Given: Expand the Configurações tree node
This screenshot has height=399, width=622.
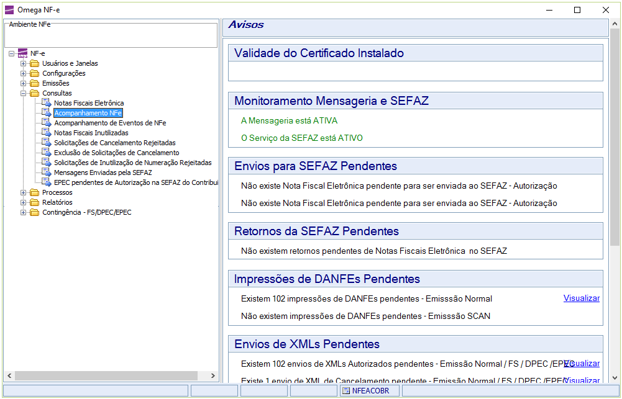Looking at the screenshot, I should (x=24, y=73).
